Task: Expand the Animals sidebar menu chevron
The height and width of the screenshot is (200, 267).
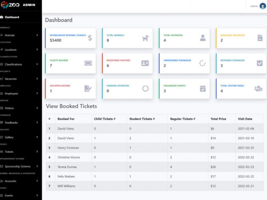Action: pyautogui.click(x=37, y=35)
